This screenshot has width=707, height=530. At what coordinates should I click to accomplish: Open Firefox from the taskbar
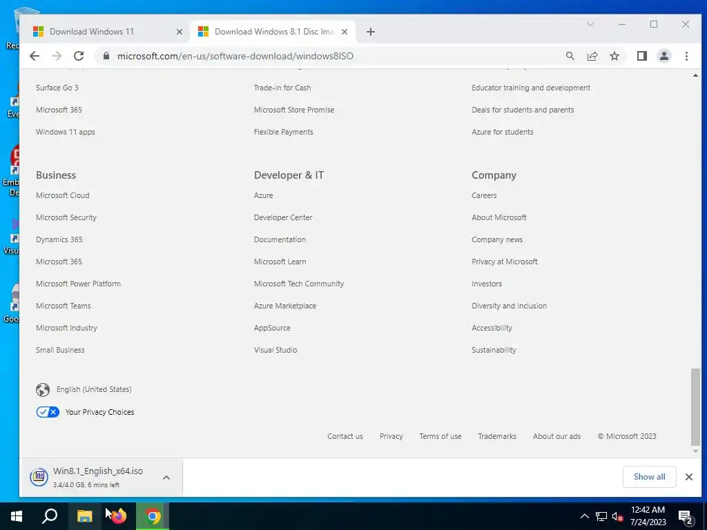coord(119,516)
